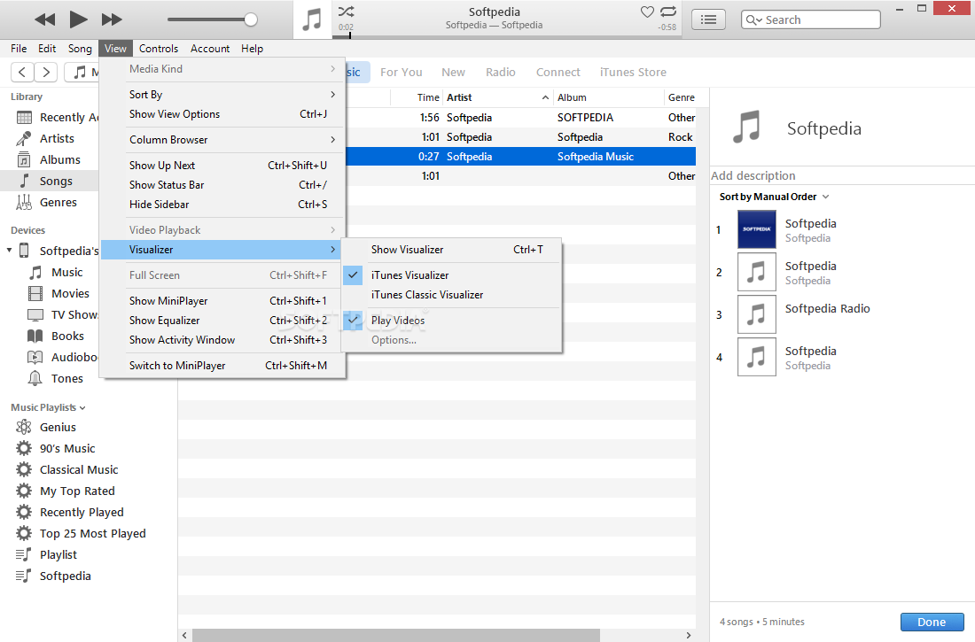The width and height of the screenshot is (975, 642).
Task: Click the forward navigation arrow
Action: point(46,72)
